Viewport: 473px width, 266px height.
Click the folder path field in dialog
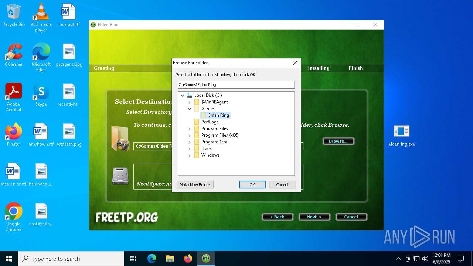[x=236, y=85]
